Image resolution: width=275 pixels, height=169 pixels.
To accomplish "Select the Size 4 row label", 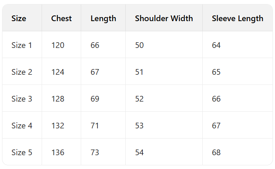I will point(22,126).
